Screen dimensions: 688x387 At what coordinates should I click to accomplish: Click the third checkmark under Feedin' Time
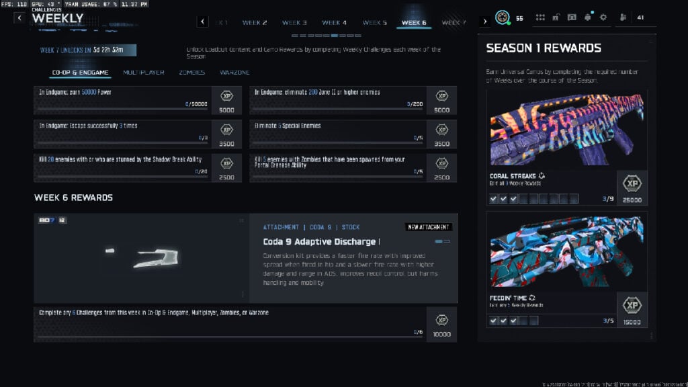pyautogui.click(x=513, y=320)
